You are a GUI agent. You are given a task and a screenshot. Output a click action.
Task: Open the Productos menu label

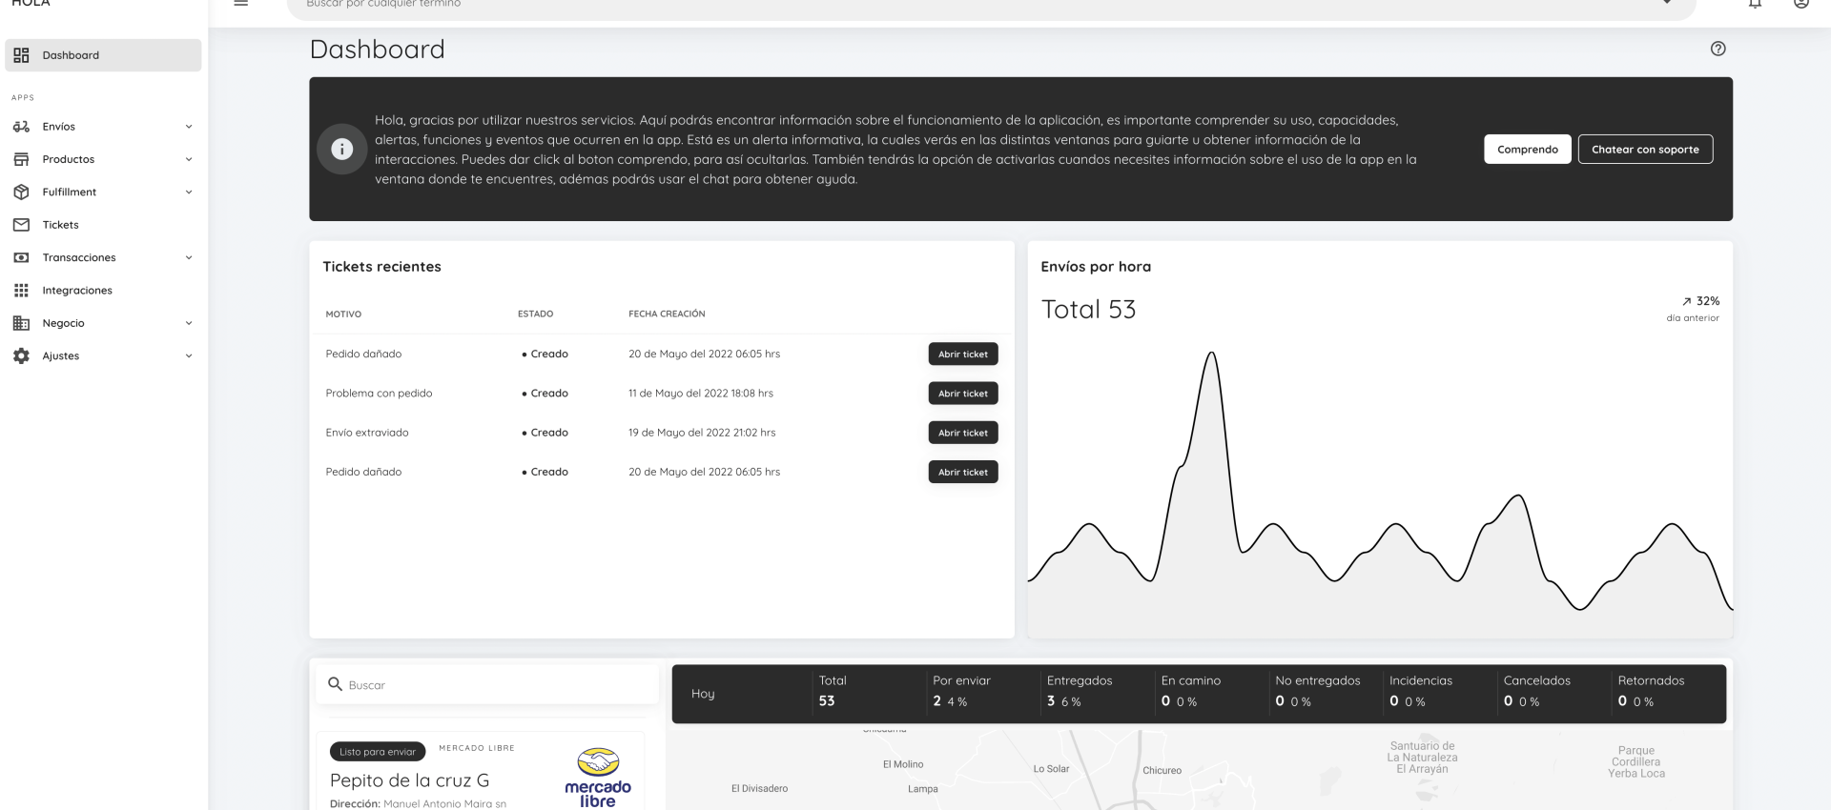pos(69,159)
